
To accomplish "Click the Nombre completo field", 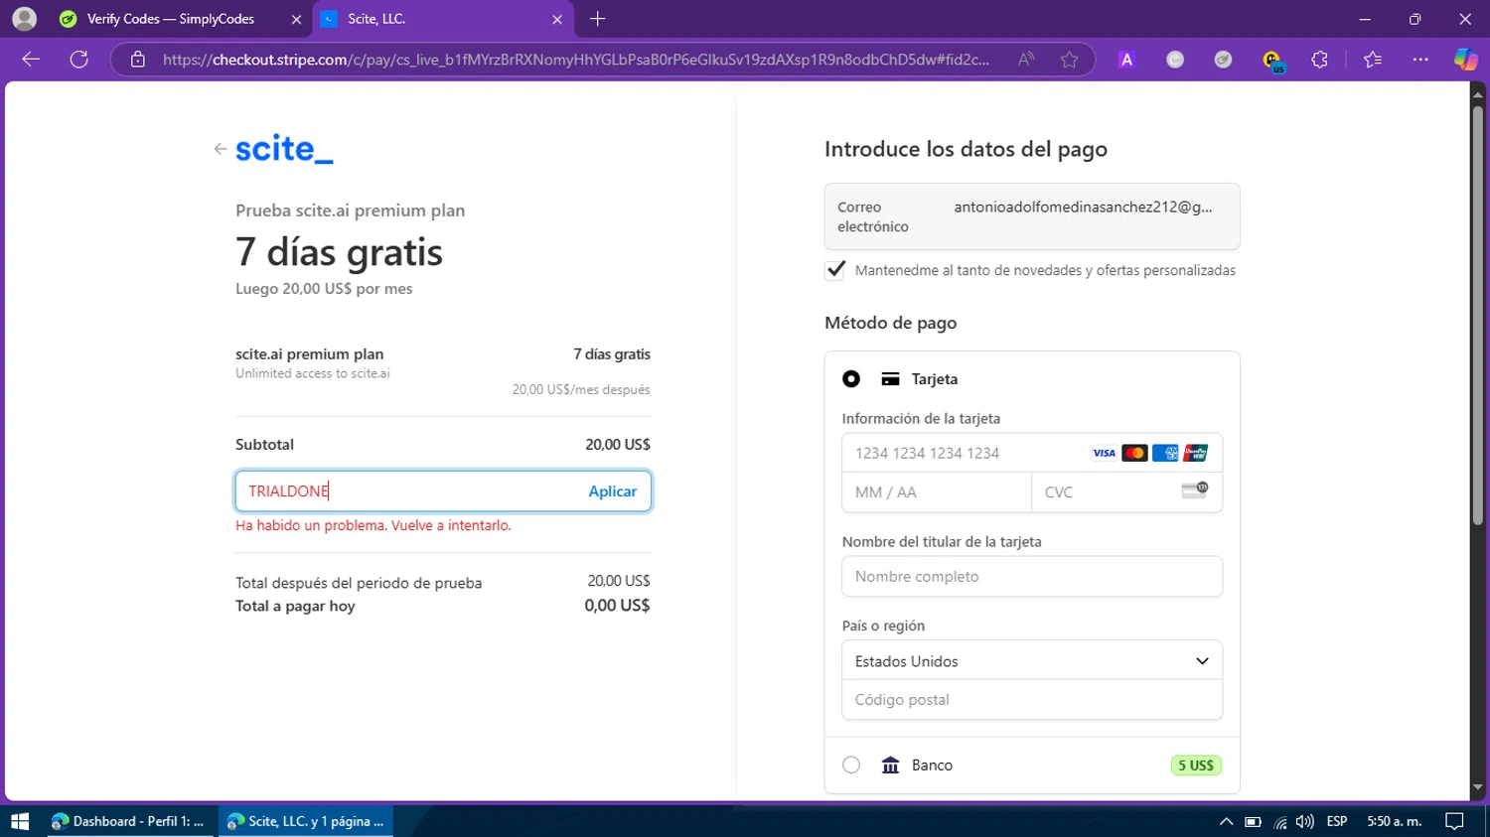I will [x=1032, y=577].
